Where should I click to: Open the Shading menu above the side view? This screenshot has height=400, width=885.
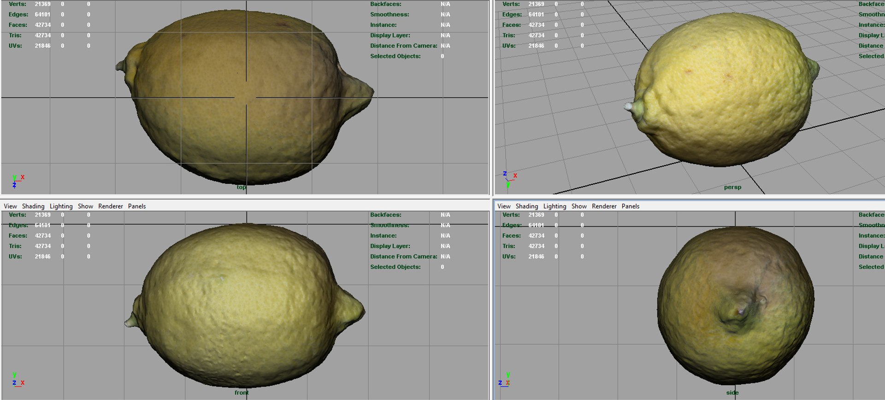click(527, 206)
